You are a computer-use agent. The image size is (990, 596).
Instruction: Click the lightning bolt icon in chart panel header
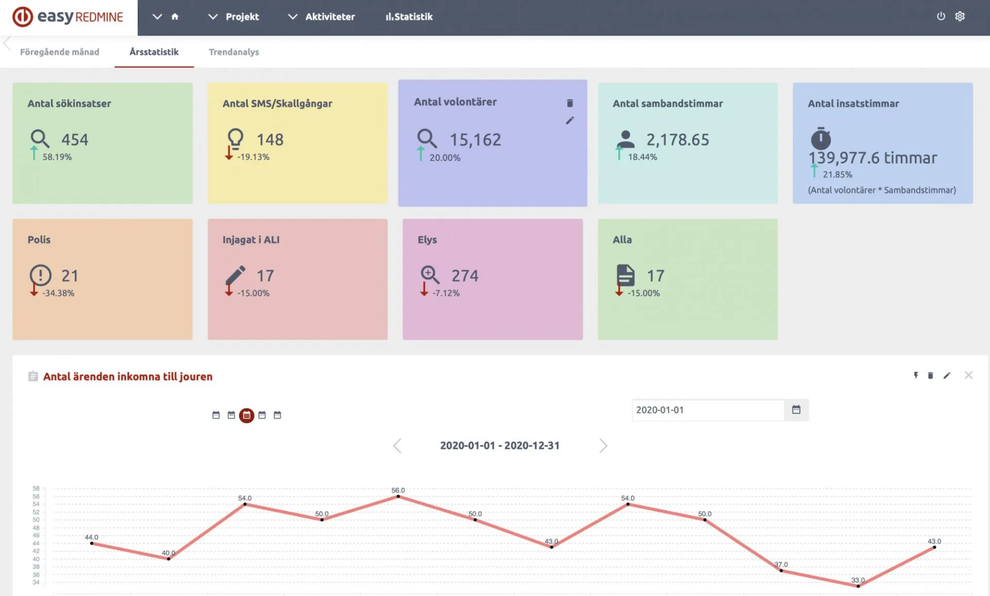pyautogui.click(x=916, y=375)
